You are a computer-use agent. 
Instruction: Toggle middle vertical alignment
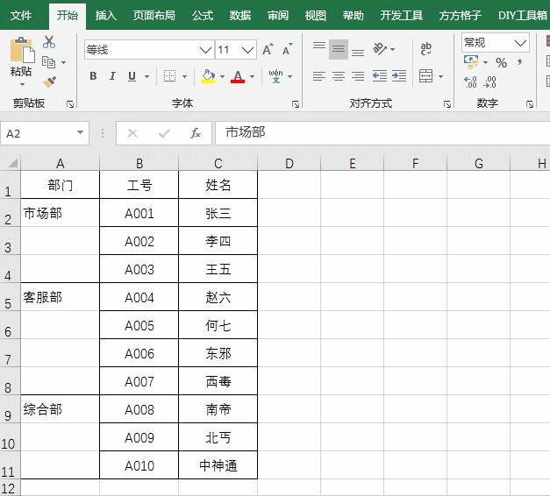[338, 49]
